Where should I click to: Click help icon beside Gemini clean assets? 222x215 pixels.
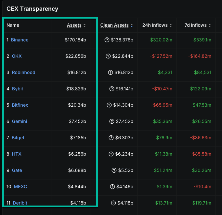pos(111,121)
